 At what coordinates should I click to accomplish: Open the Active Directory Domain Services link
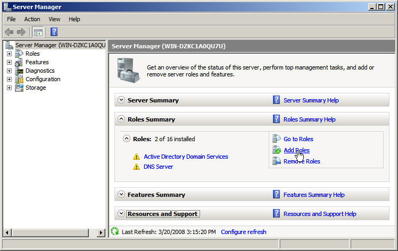pos(186,157)
